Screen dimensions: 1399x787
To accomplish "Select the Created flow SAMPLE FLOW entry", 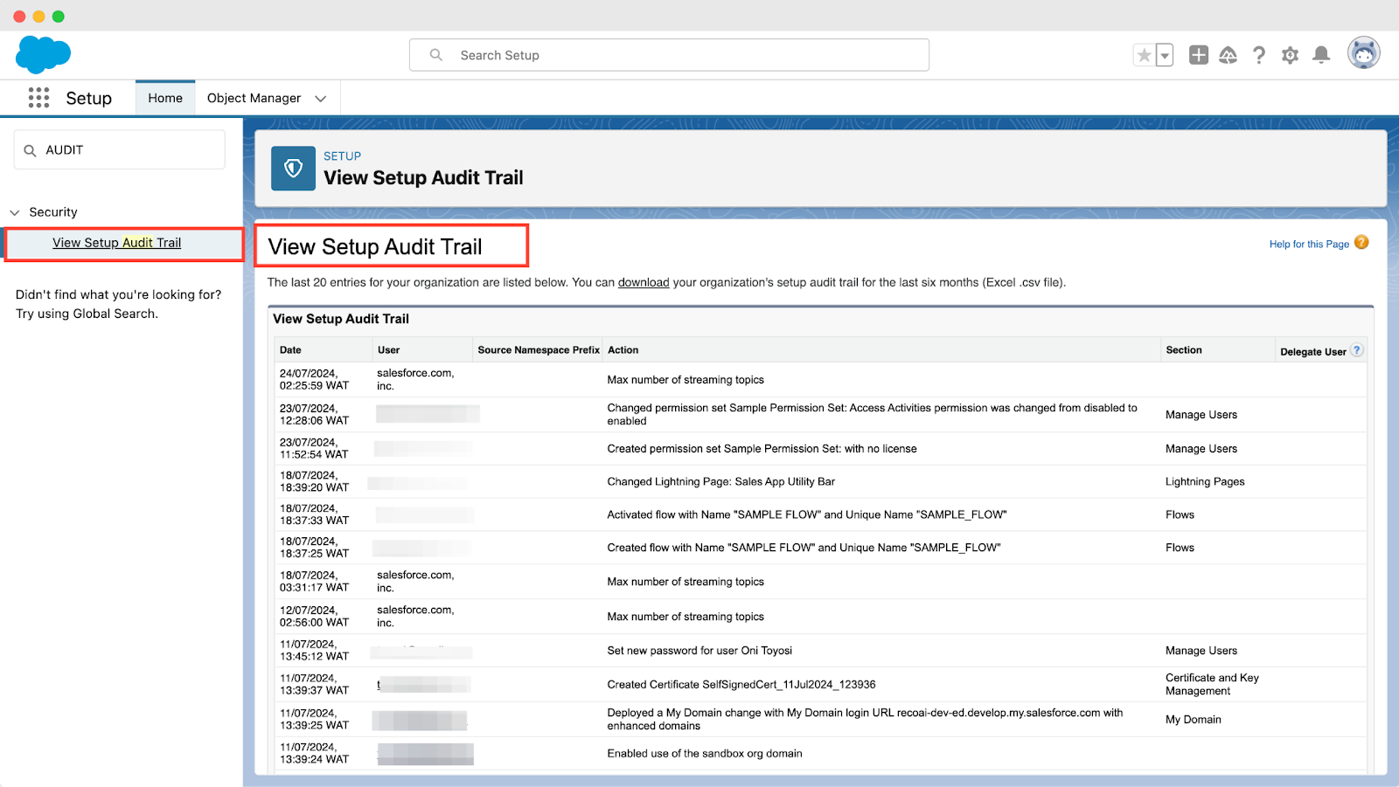I will point(804,548).
